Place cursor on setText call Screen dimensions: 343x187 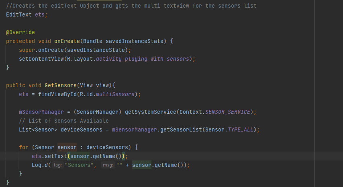(x=55, y=156)
